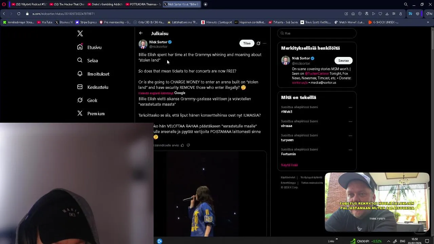
Task: Open more options for Fortumin trend
Action: (350, 150)
